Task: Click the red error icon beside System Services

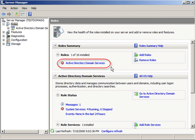Action: point(62,109)
